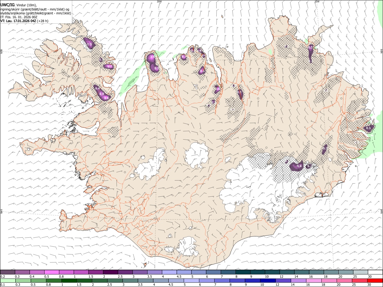
Task: Click the 30 label in the snow legend row
Action: click(370, 277)
